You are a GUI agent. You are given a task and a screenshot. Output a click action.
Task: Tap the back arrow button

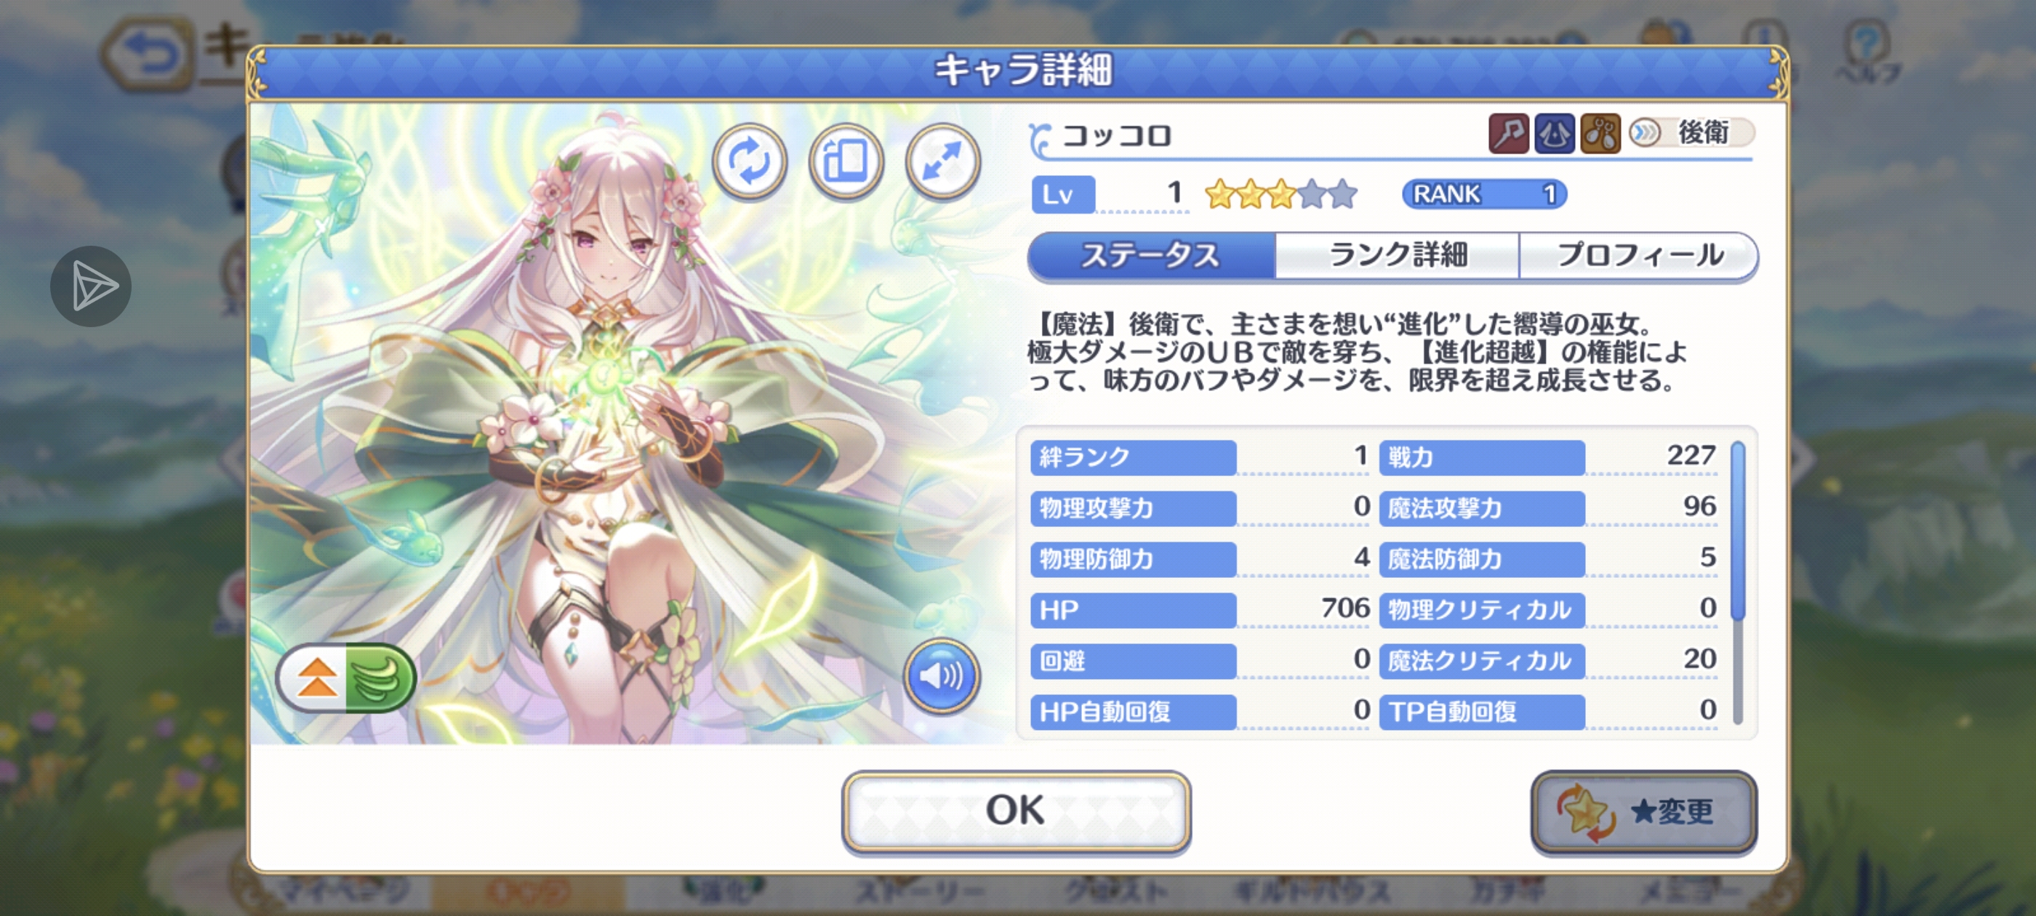coord(148,54)
